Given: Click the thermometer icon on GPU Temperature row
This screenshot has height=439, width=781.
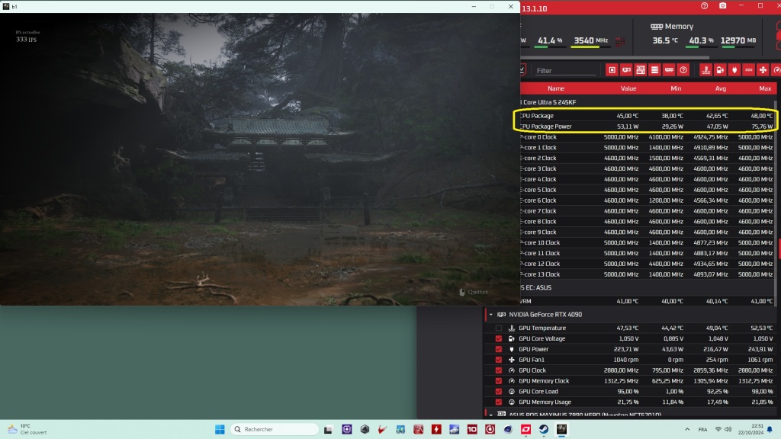Looking at the screenshot, I should 512,328.
